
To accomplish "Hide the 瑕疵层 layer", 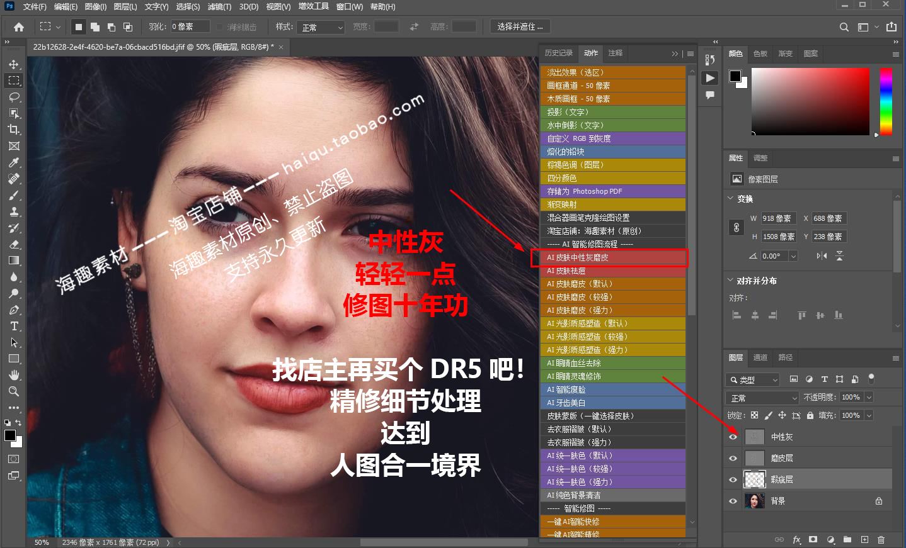I will (733, 479).
